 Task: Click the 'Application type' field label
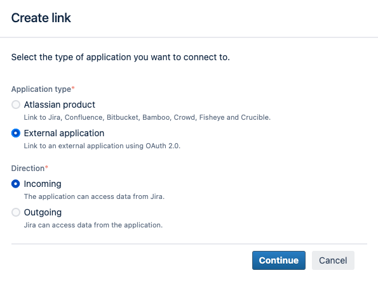click(41, 89)
